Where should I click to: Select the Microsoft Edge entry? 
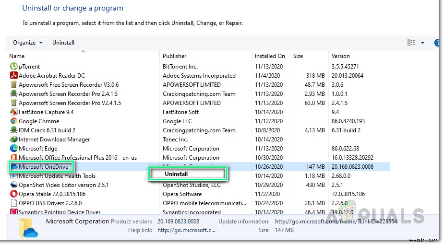pyautogui.click(x=38, y=149)
